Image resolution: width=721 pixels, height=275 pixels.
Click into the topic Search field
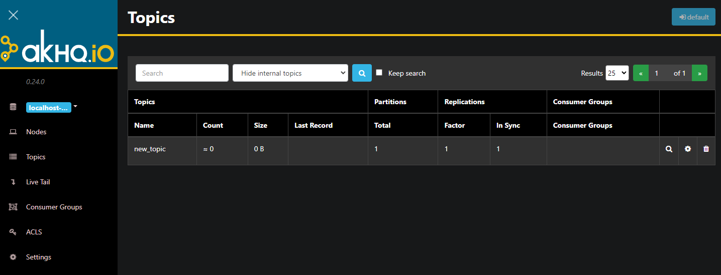click(x=182, y=73)
